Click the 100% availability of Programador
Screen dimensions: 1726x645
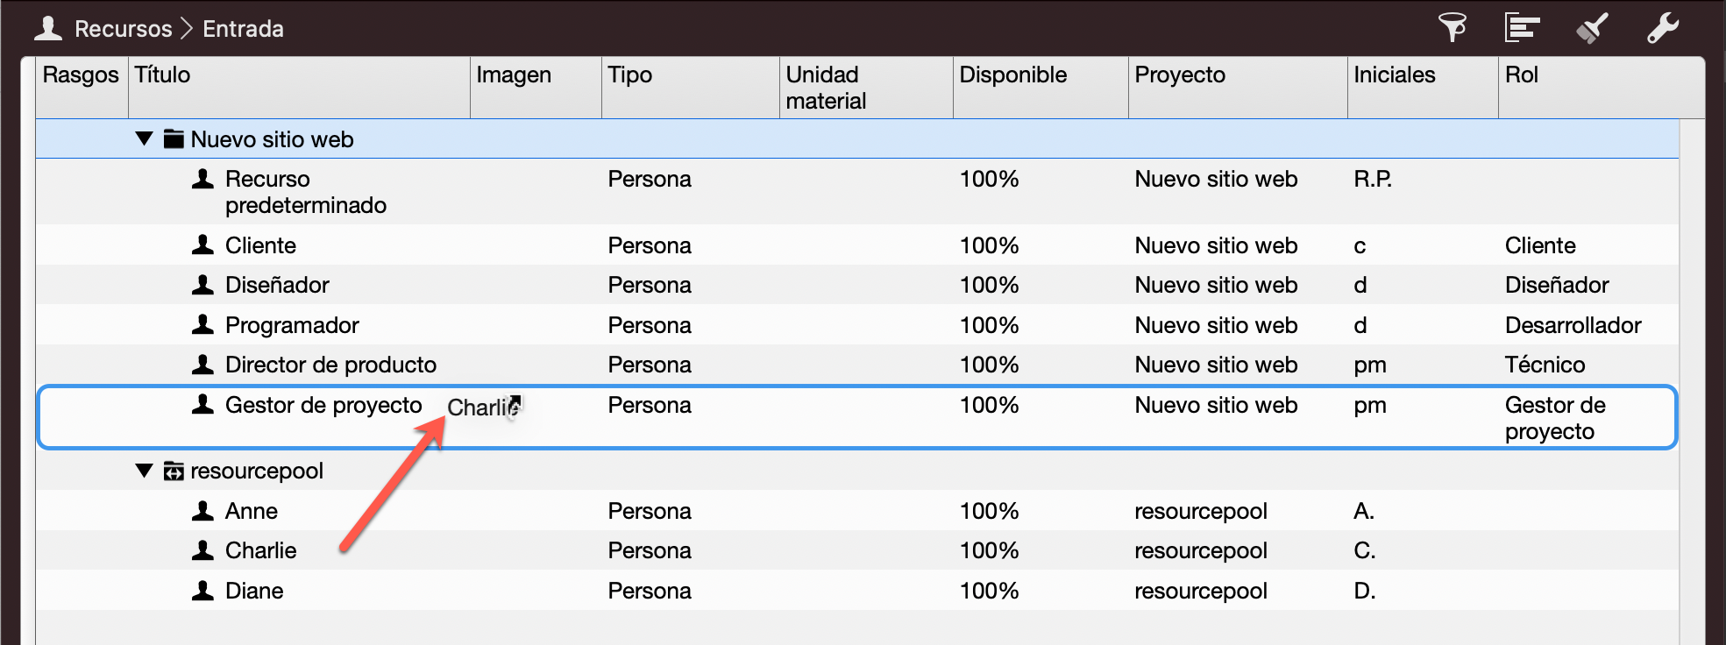tap(989, 324)
